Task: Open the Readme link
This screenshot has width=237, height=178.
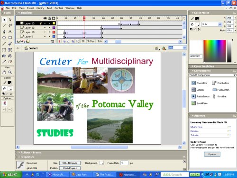Action: (194, 131)
